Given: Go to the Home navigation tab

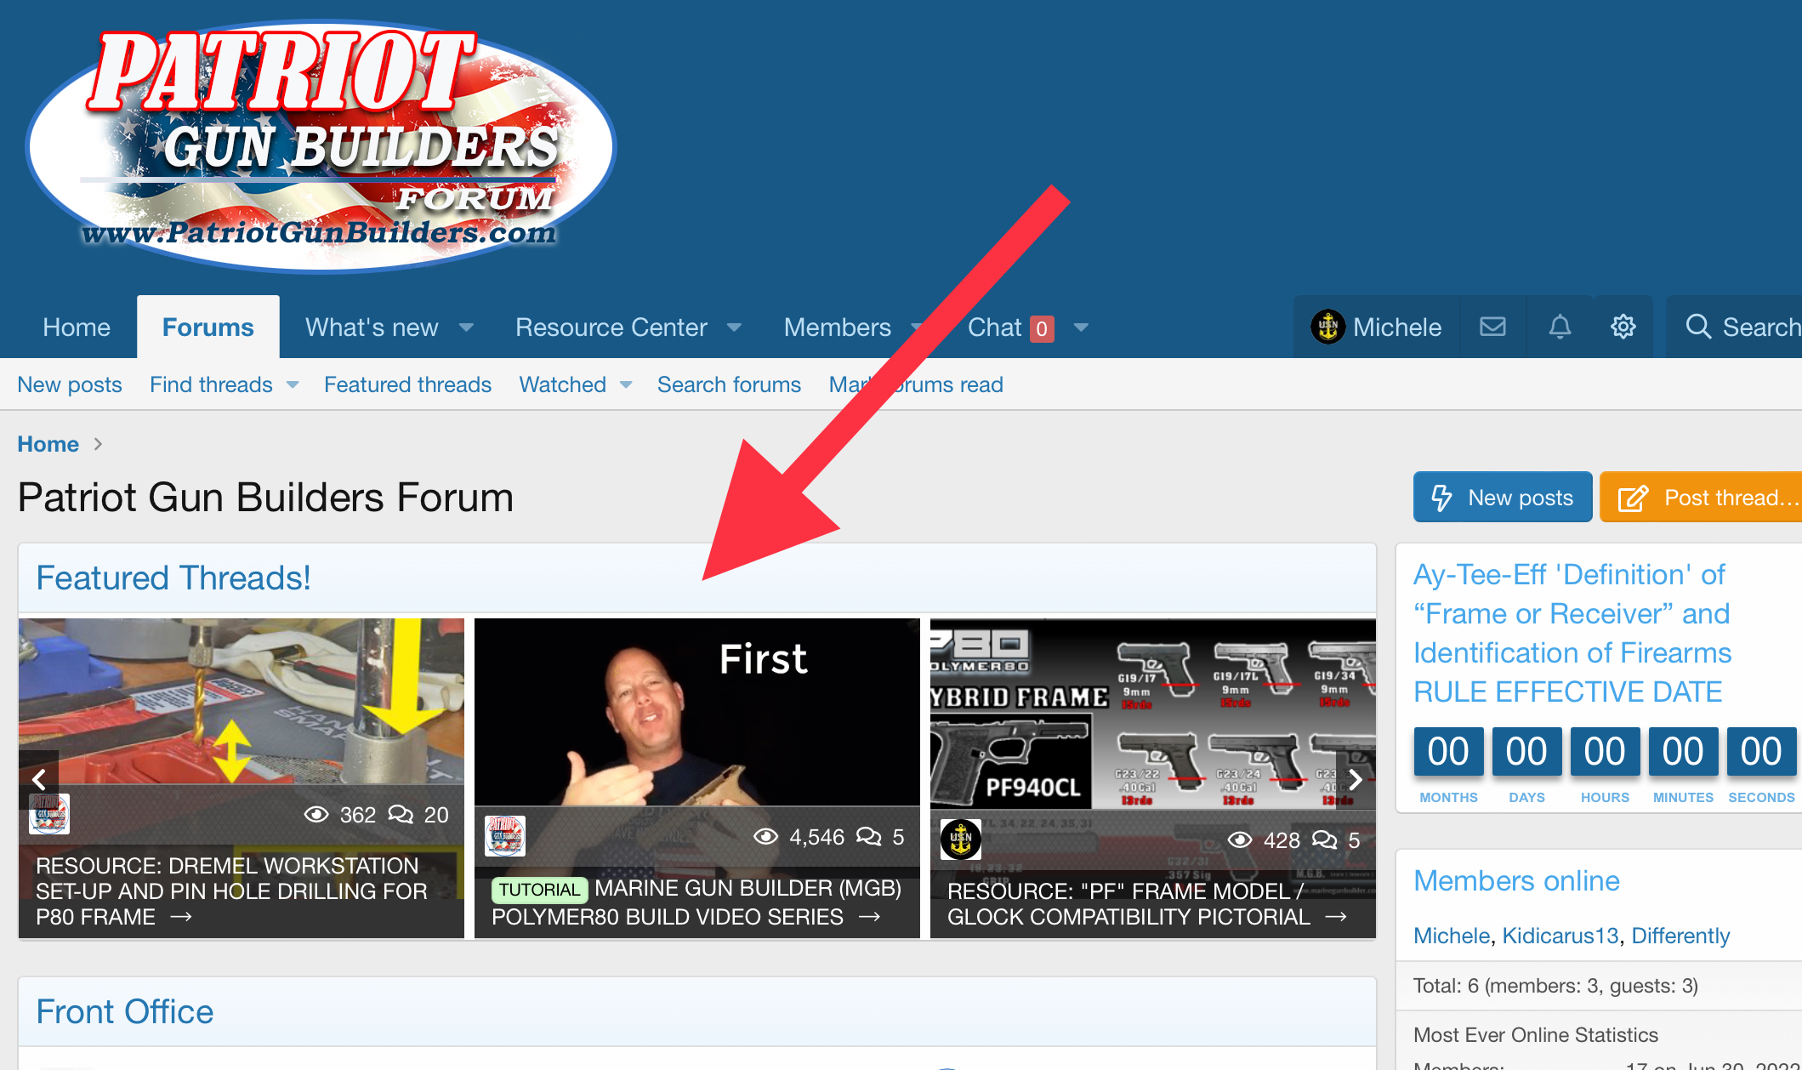Looking at the screenshot, I should (x=77, y=327).
